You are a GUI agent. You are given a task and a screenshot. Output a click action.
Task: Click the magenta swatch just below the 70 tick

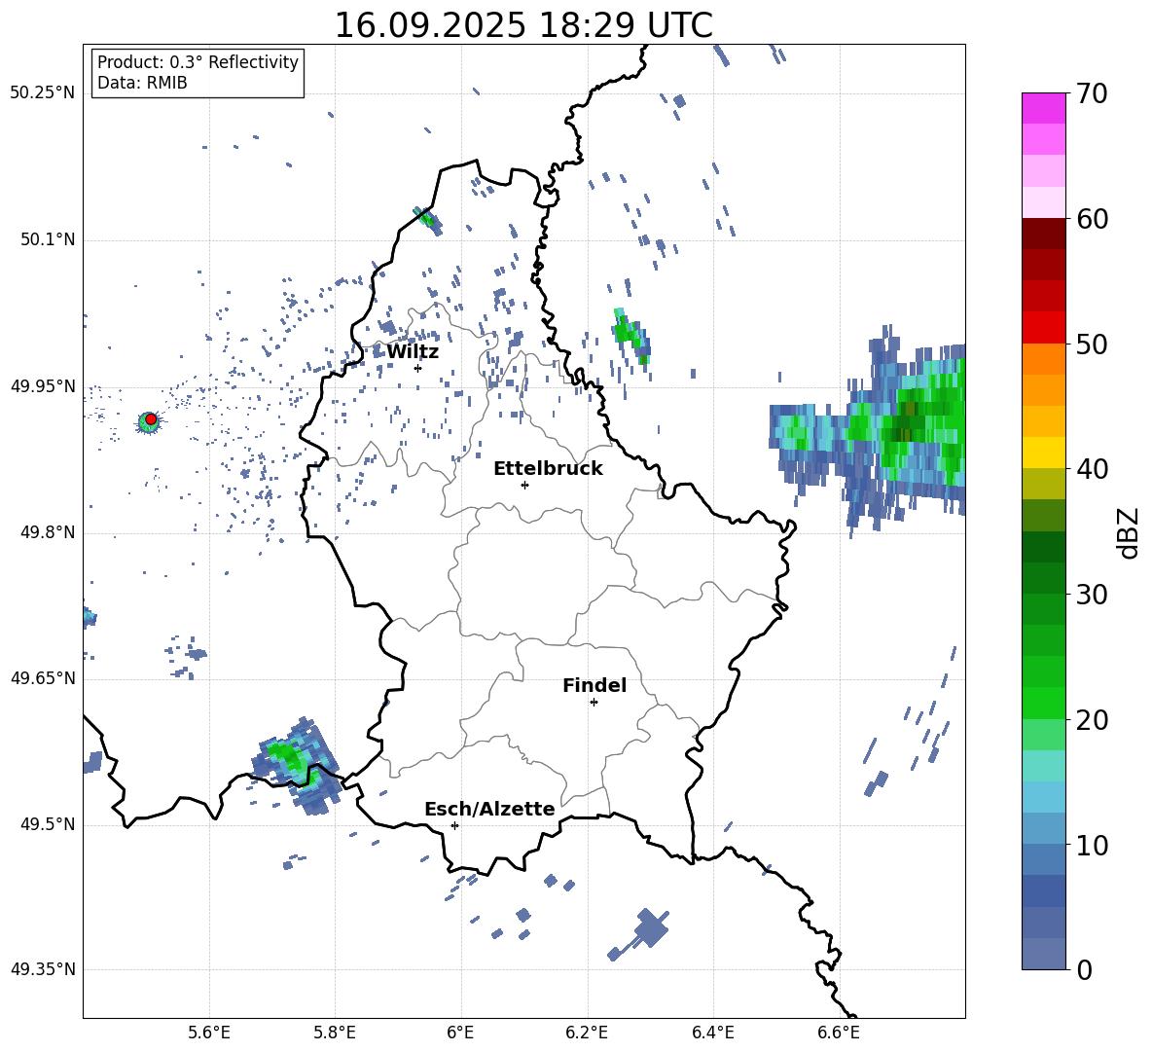click(1043, 108)
